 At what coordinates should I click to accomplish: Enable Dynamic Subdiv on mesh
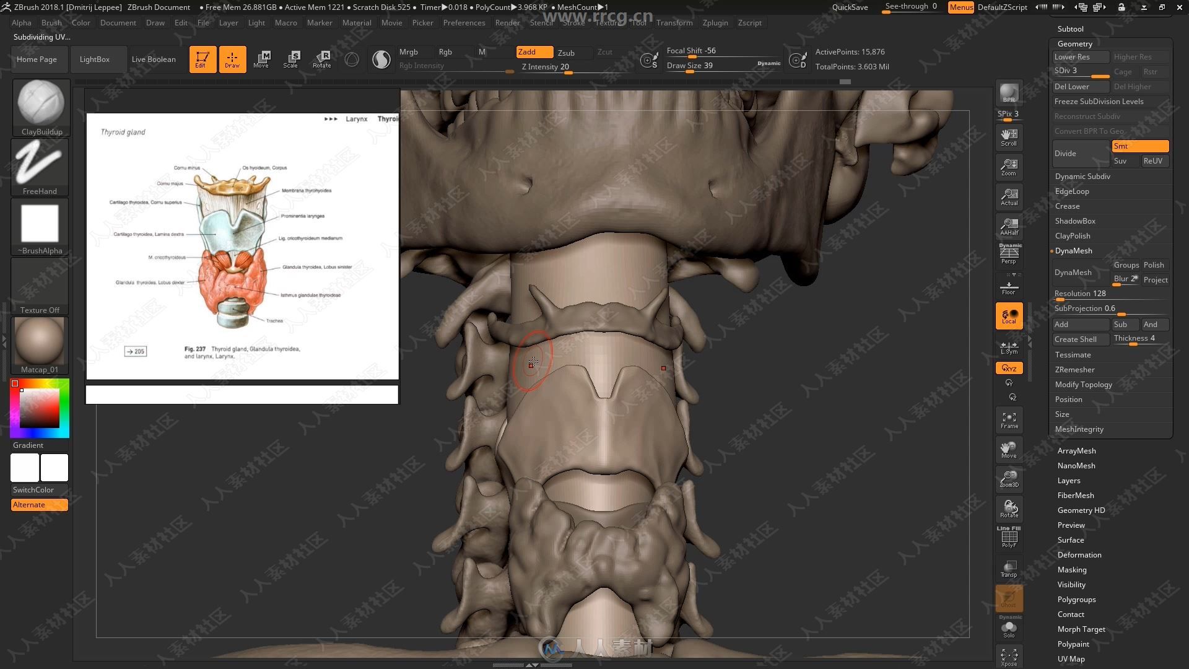[x=1083, y=176]
